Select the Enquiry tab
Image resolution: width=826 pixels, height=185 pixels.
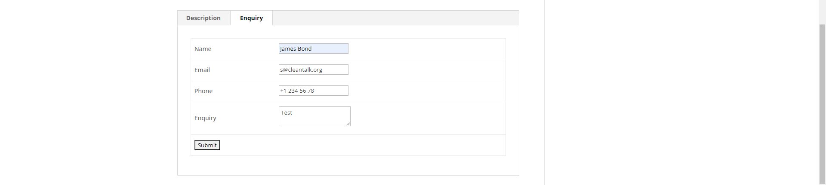(251, 18)
